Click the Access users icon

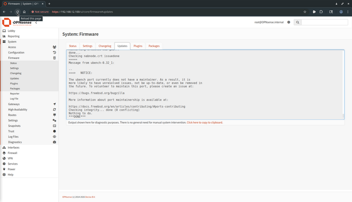[54, 47]
